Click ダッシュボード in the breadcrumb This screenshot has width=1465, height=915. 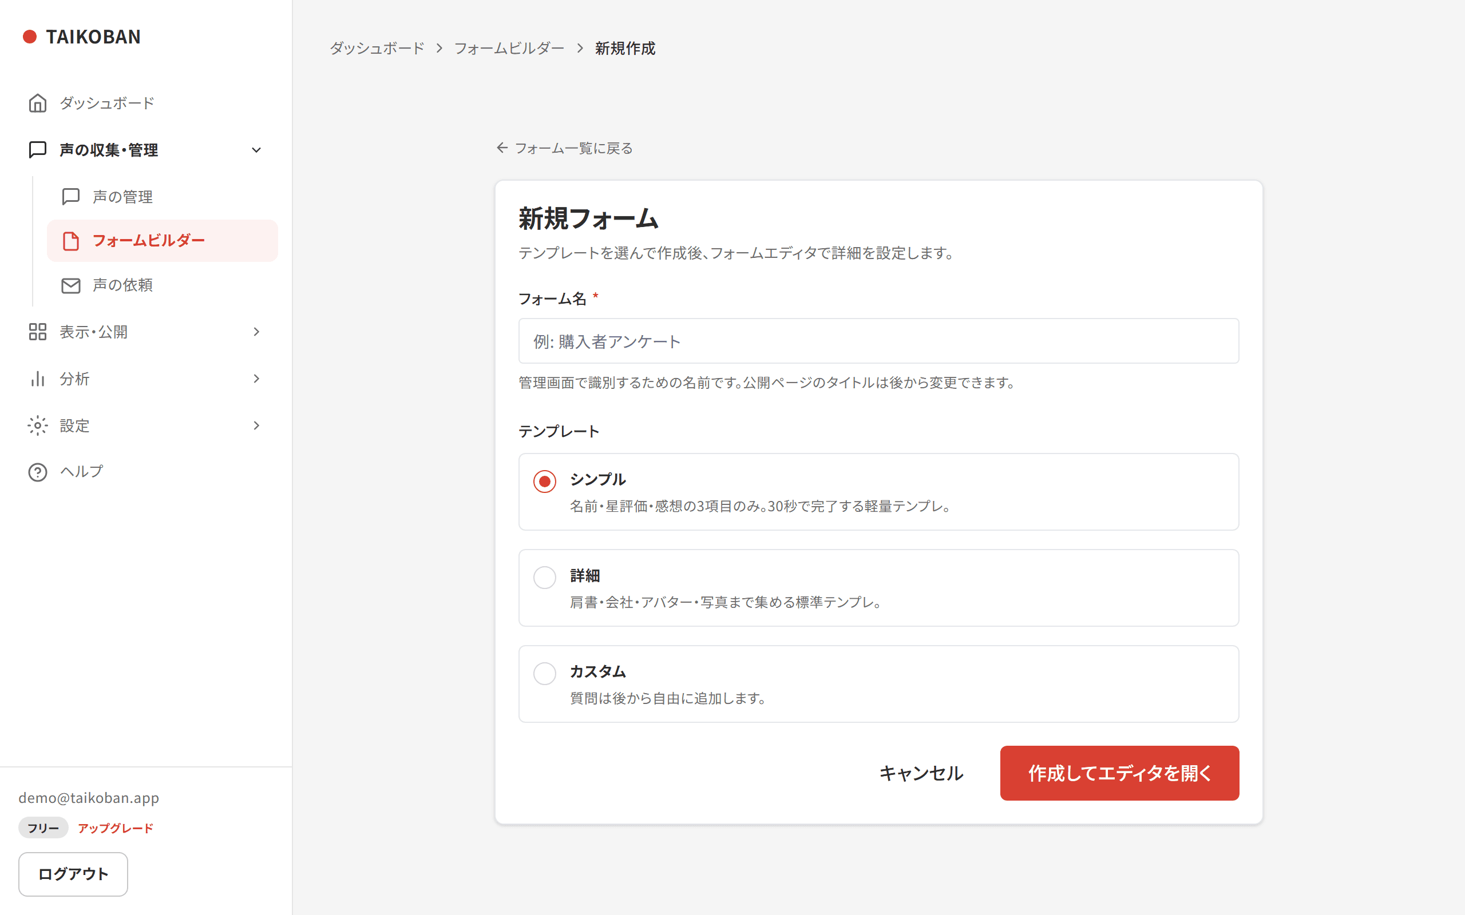tap(377, 49)
